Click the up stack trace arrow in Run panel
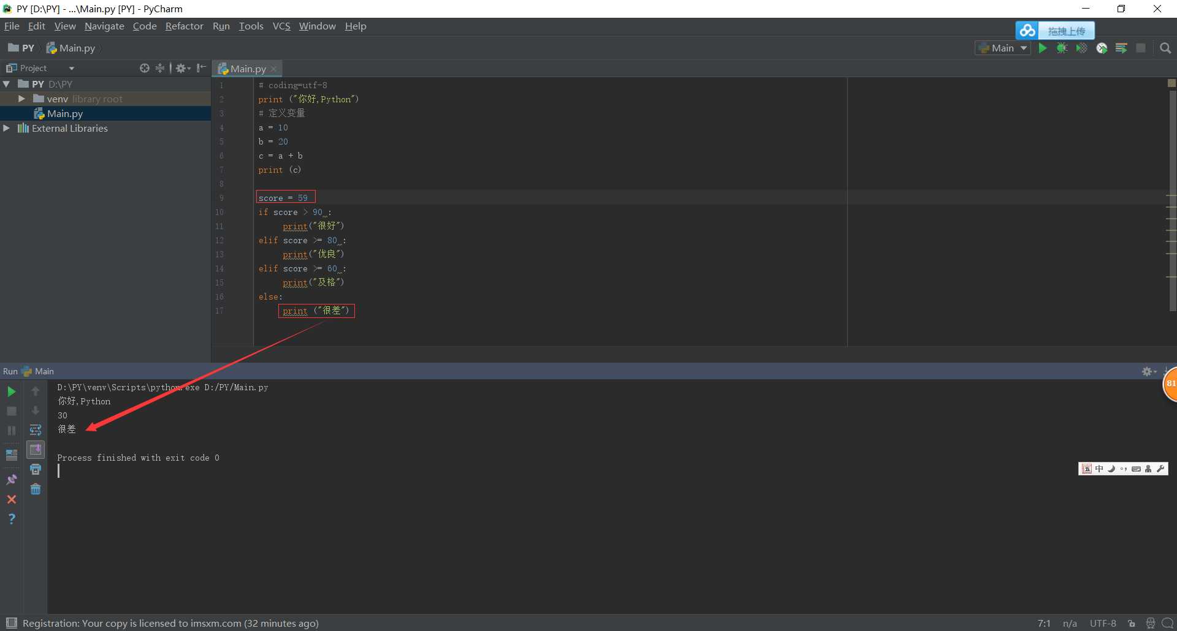This screenshot has width=1177, height=631. pyautogui.click(x=36, y=391)
